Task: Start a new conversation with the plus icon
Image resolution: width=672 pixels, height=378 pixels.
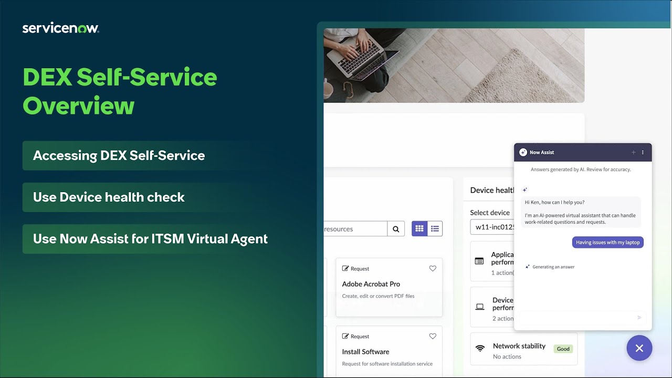Action: 634,152
